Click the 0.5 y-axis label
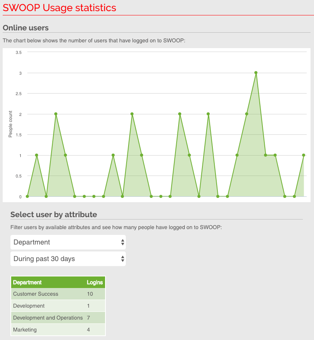The width and height of the screenshot is (314, 340). [18, 176]
